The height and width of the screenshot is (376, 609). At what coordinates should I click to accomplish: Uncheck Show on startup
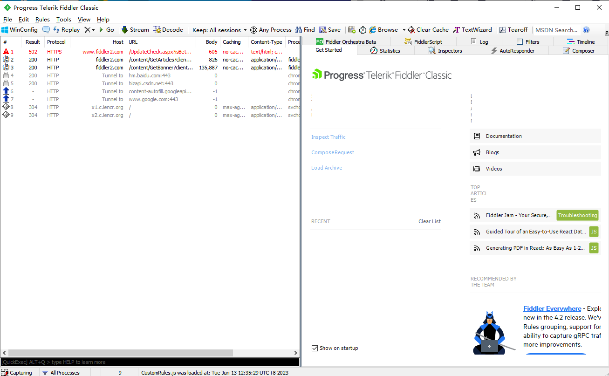pyautogui.click(x=315, y=348)
